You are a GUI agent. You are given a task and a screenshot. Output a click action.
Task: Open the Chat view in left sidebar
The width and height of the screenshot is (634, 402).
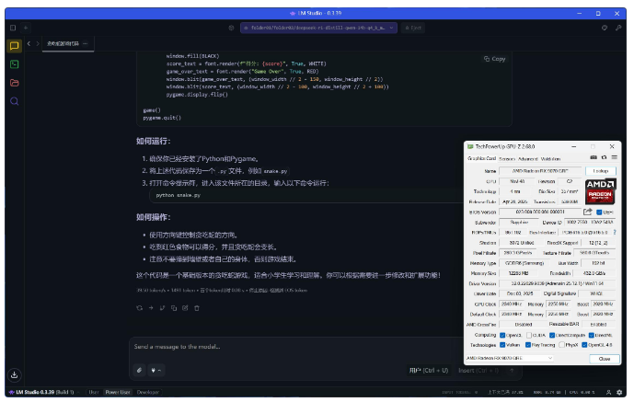[x=15, y=45]
